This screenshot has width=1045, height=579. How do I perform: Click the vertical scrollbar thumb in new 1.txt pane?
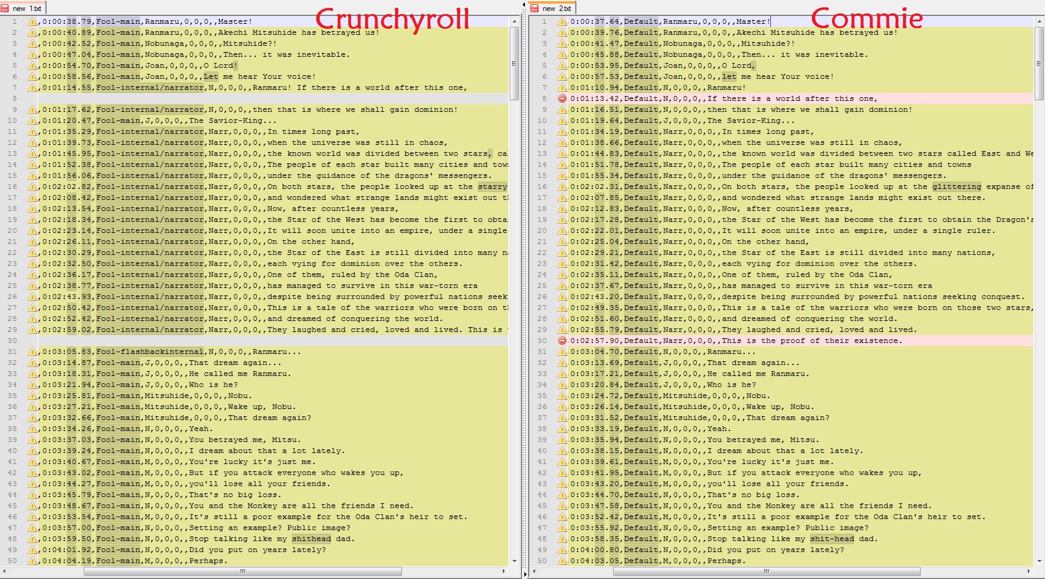pos(514,63)
